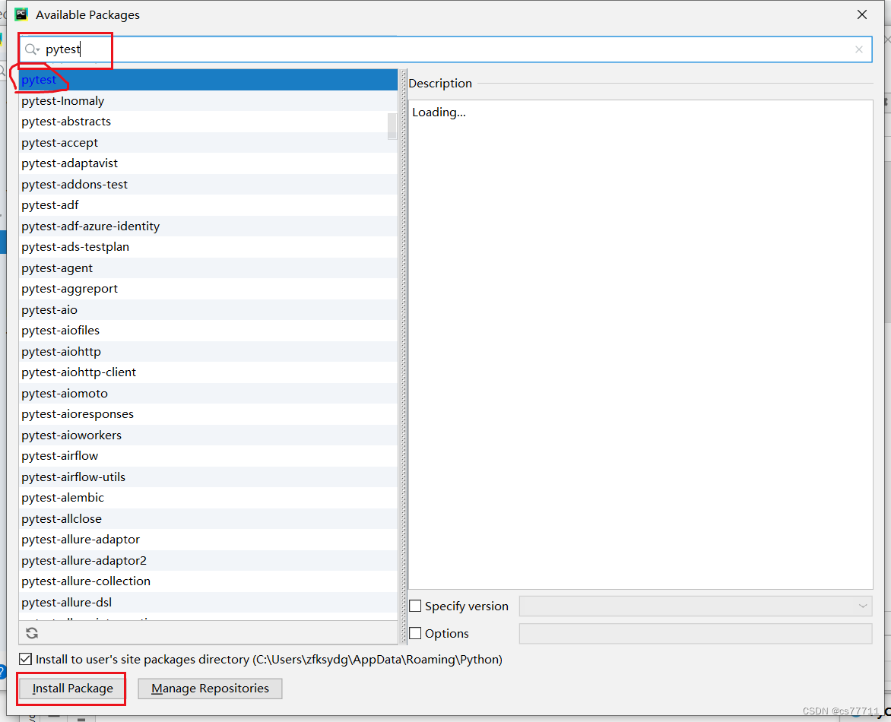891x722 pixels.
Task: Click the PyCharm icon in the title bar
Action: (x=21, y=14)
